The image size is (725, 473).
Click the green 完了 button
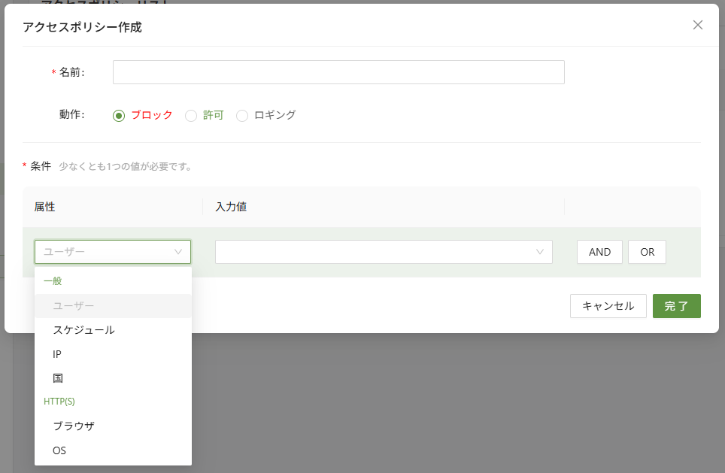click(676, 306)
